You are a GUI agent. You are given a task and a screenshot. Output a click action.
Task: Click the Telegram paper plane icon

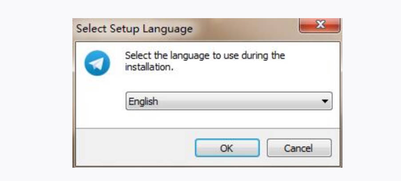(x=97, y=62)
